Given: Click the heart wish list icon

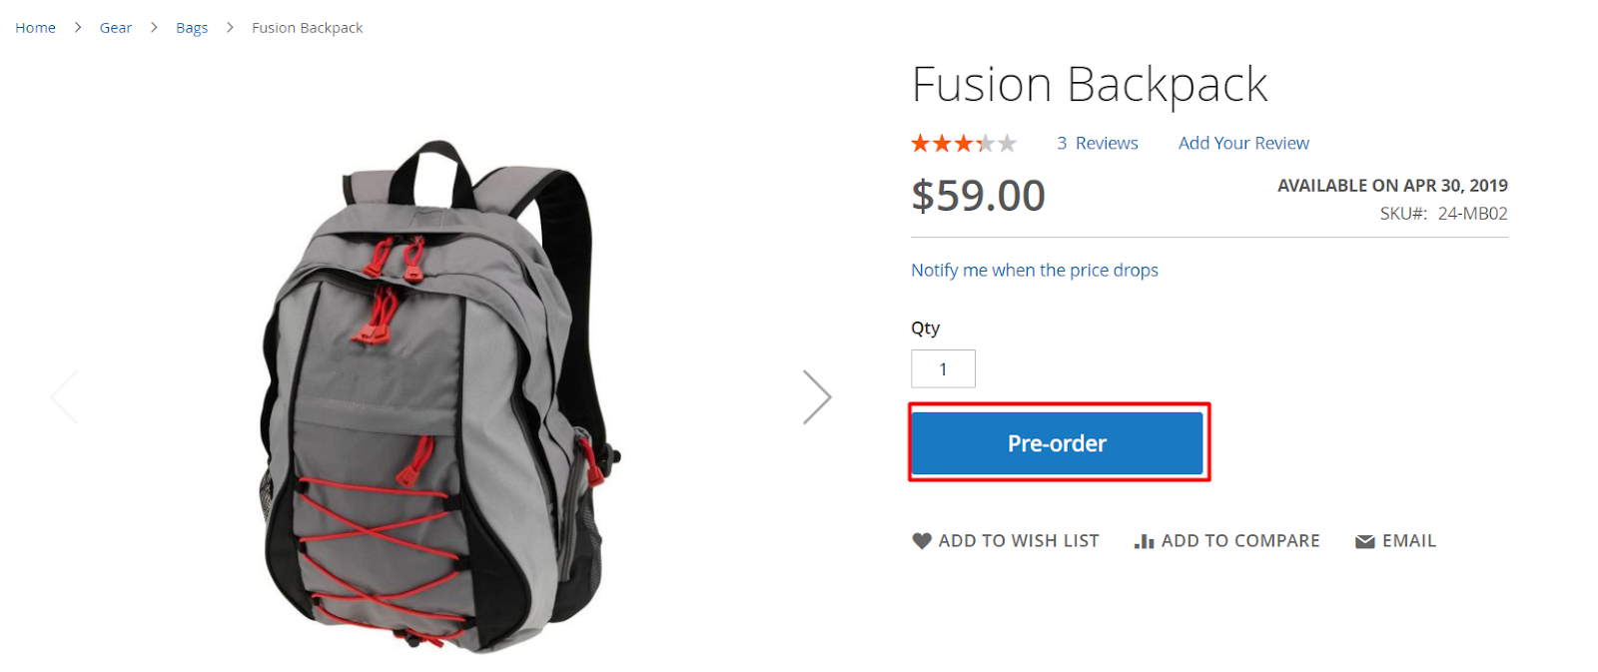Looking at the screenshot, I should (x=921, y=540).
